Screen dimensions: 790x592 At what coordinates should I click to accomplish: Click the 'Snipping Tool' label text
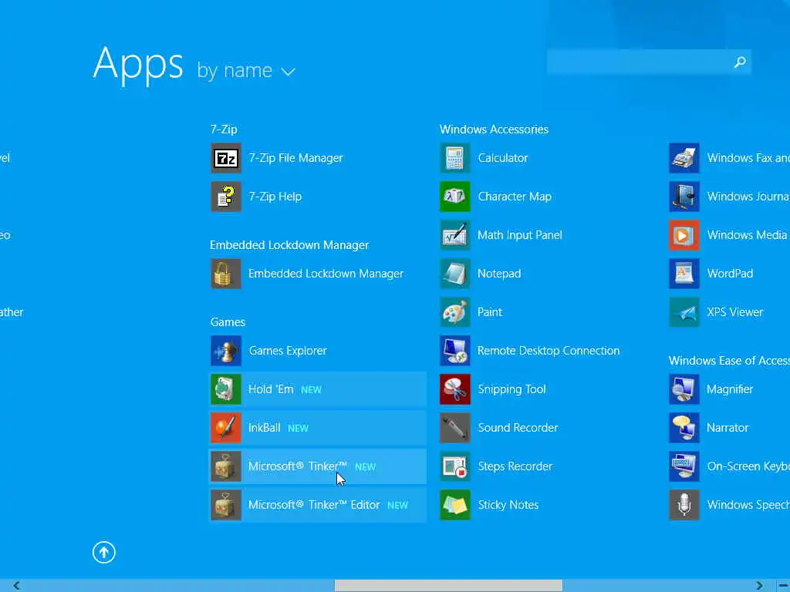(512, 389)
